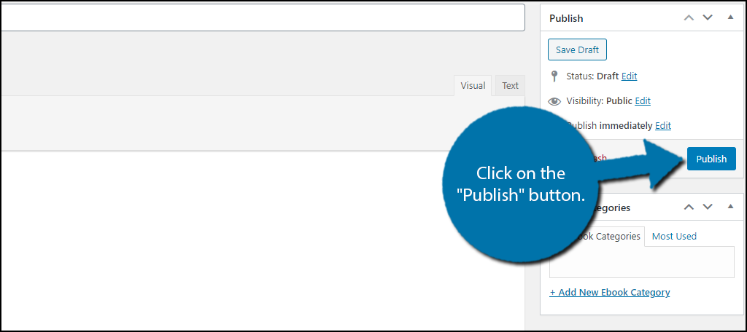Edit the Publish immediately schedule

pos(662,125)
